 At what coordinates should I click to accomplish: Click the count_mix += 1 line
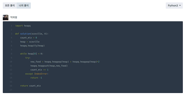click(x=39, y=70)
